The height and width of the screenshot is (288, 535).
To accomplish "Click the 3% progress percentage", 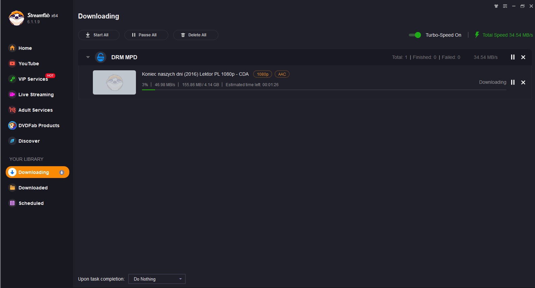I will (145, 85).
